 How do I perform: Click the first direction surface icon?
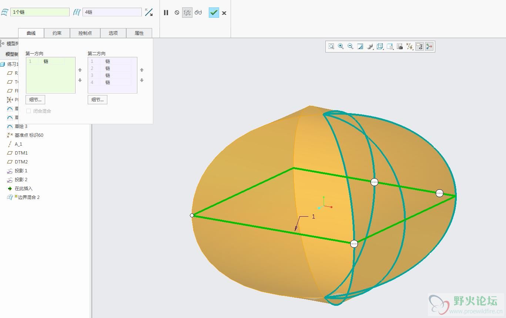4,12
